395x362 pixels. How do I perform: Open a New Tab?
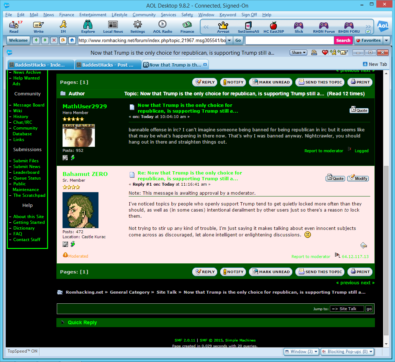(x=375, y=64)
